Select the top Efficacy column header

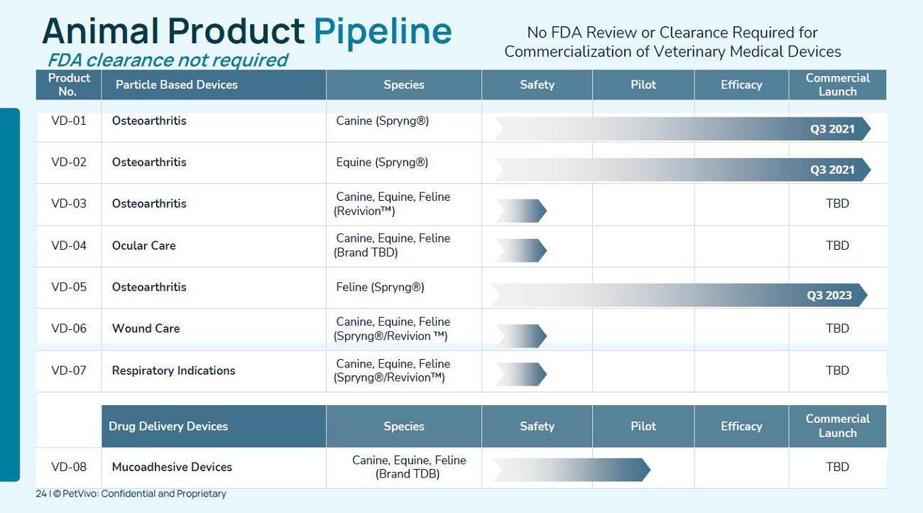741,84
